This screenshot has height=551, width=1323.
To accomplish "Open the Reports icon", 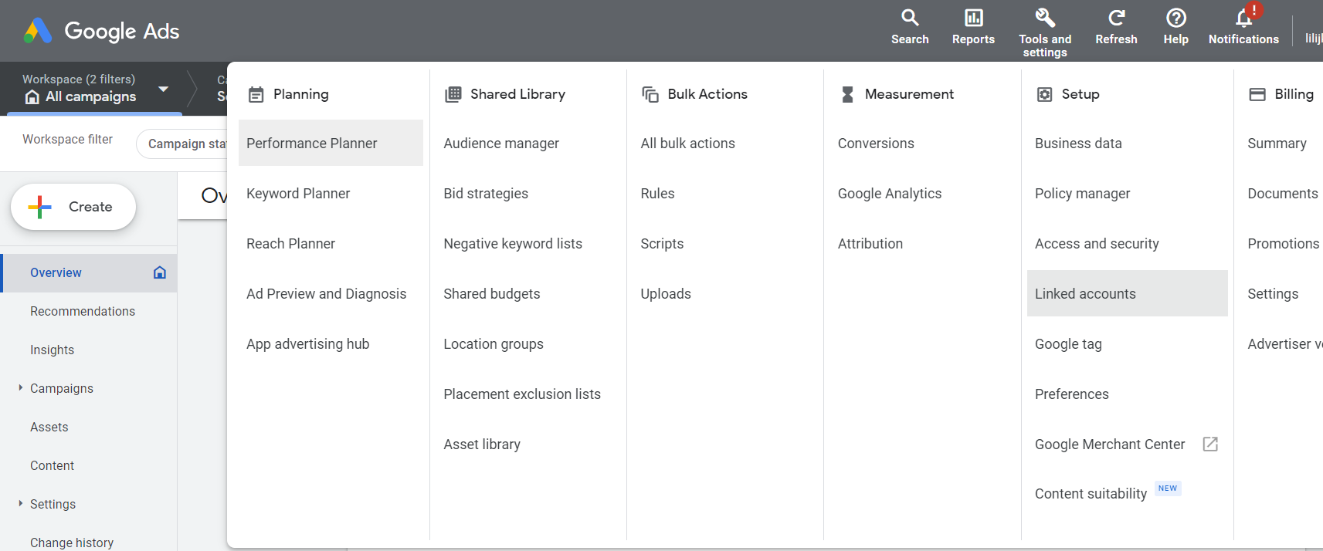I will [x=973, y=18].
